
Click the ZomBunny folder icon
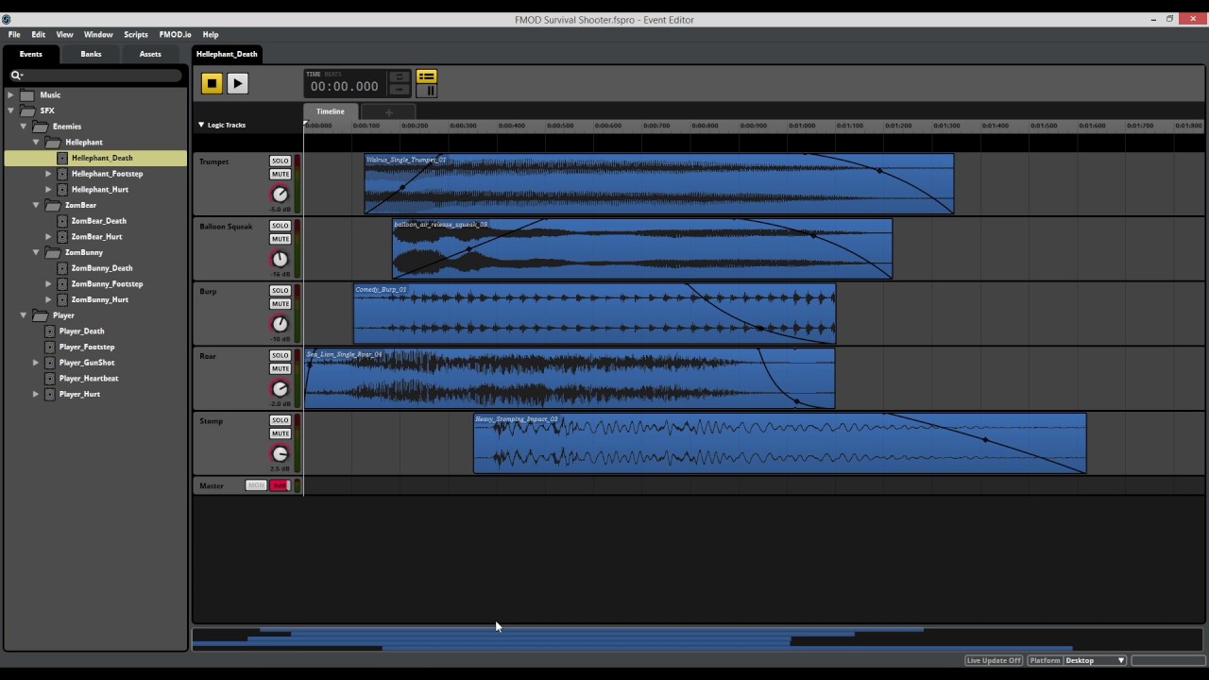coord(53,252)
